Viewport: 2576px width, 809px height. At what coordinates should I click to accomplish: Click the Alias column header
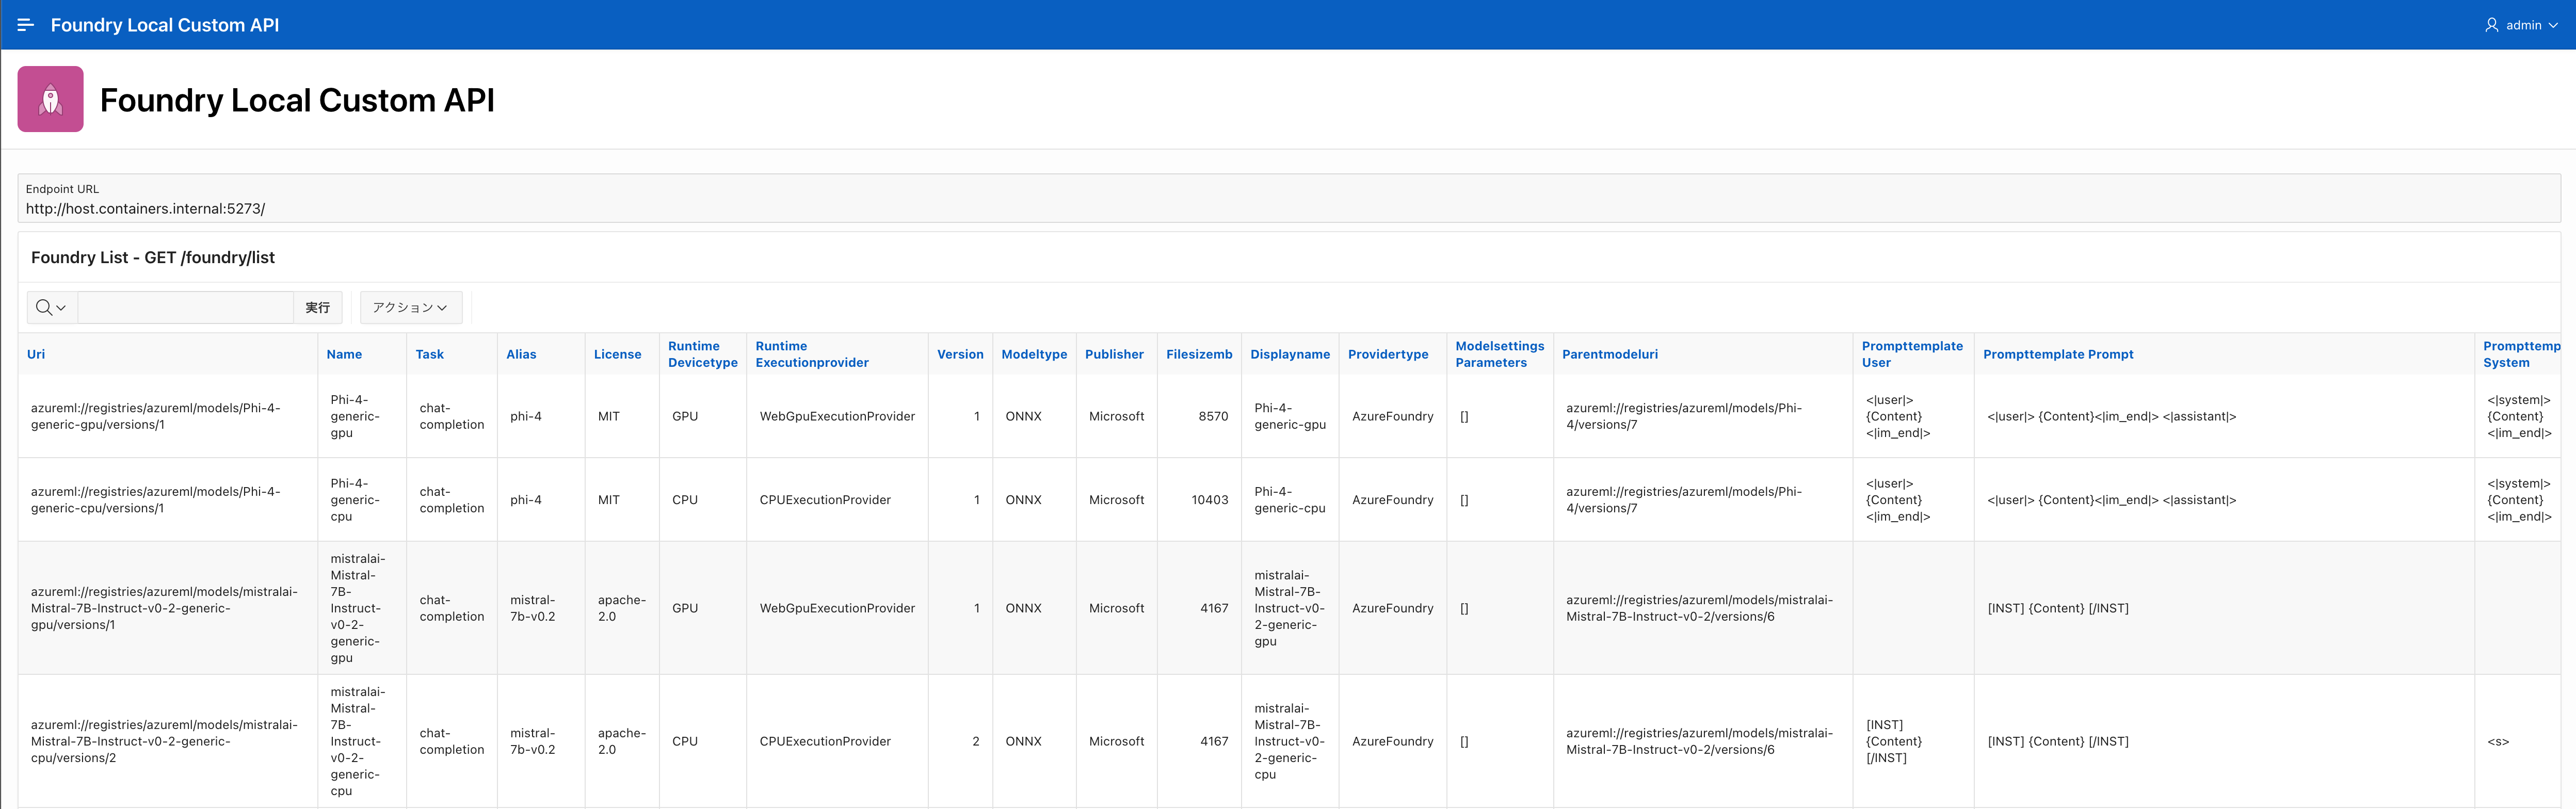coord(521,354)
